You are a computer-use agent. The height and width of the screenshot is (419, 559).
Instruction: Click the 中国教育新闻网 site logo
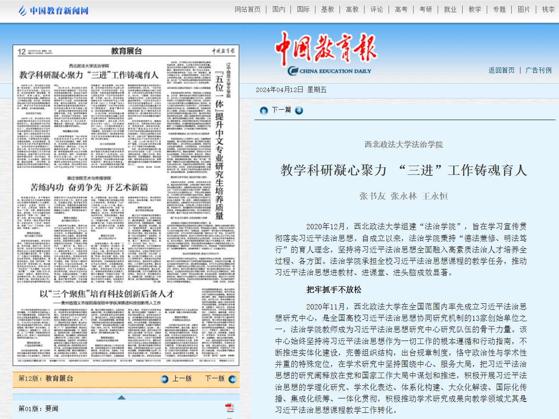tap(53, 11)
